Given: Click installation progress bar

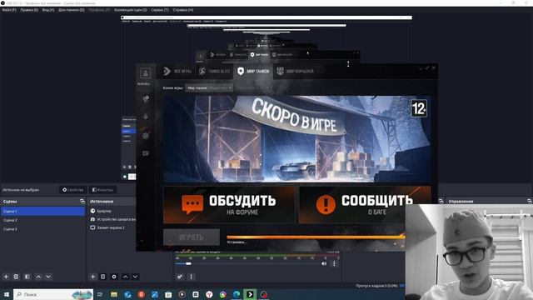Looking at the screenshot, I should click(x=316, y=237).
